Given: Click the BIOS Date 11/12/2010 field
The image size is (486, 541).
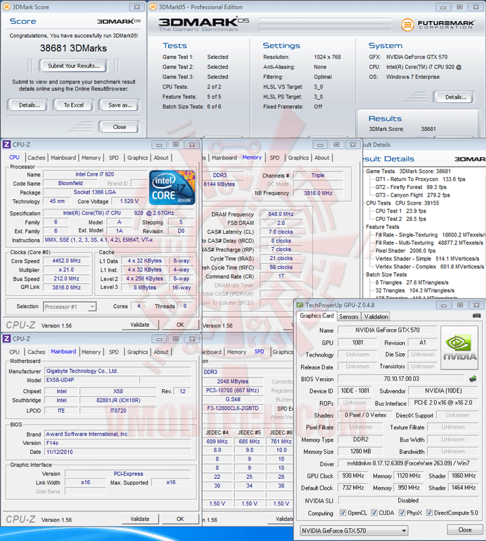Looking at the screenshot, I should coord(117,452).
